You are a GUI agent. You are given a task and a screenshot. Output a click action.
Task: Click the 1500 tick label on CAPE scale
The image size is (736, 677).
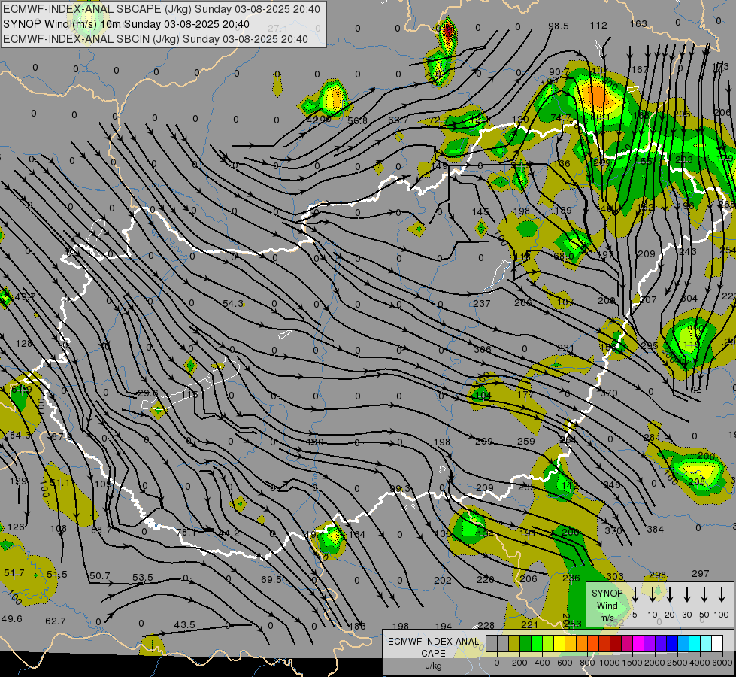[x=632, y=663]
